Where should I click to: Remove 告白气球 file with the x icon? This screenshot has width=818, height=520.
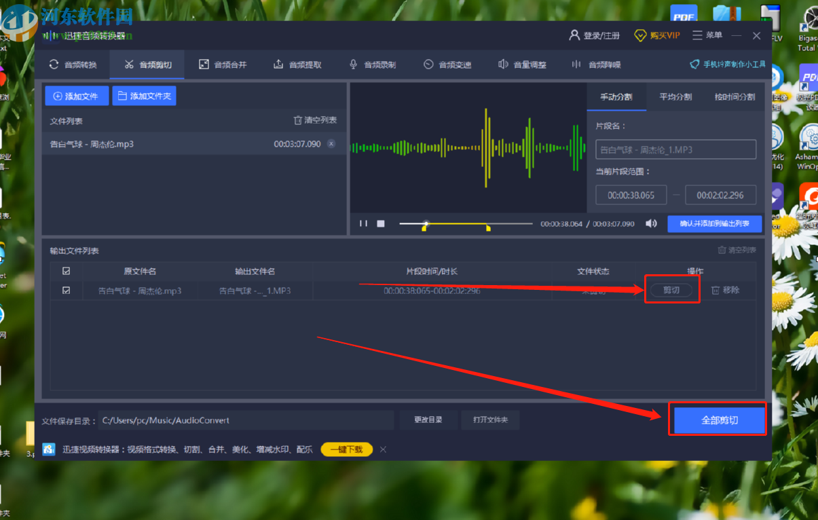pyautogui.click(x=331, y=144)
